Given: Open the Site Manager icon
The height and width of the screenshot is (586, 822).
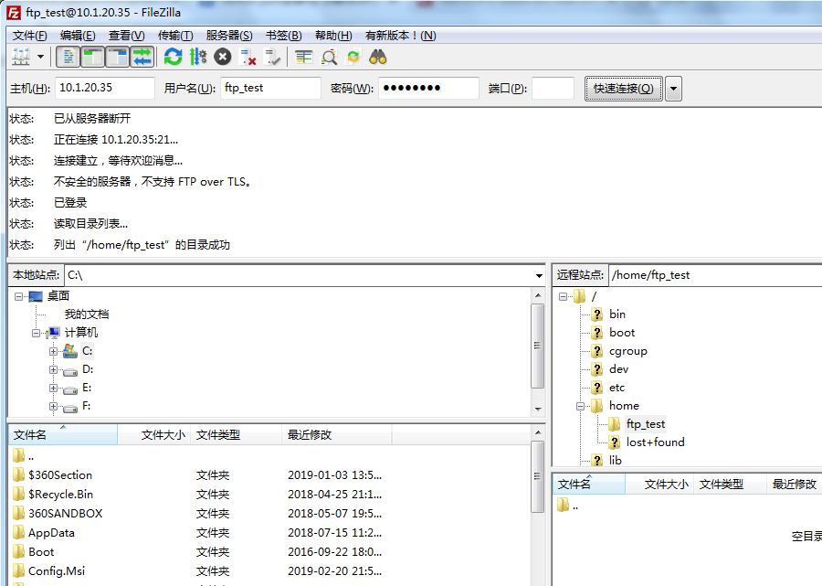Looking at the screenshot, I should [21, 57].
